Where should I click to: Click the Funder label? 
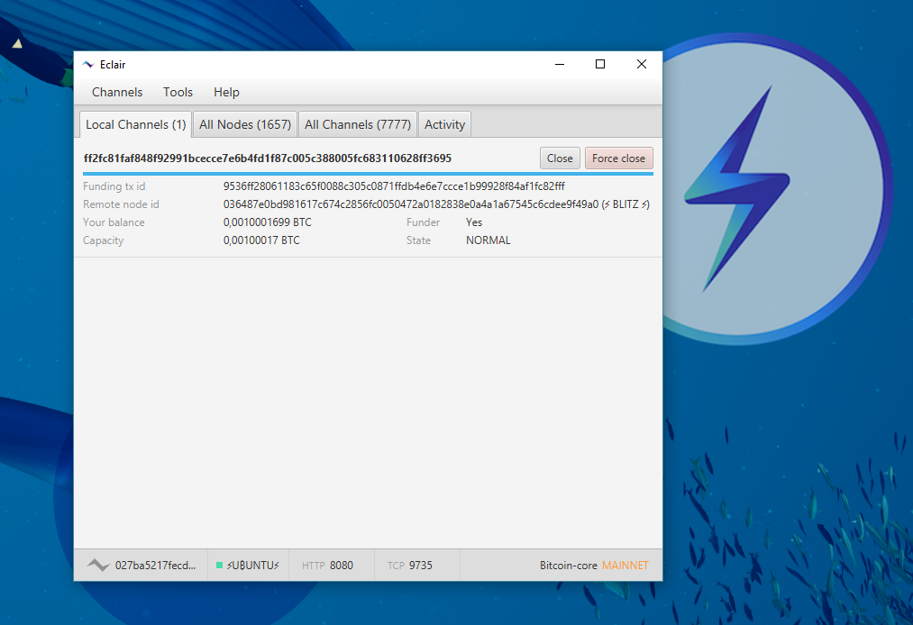(424, 222)
